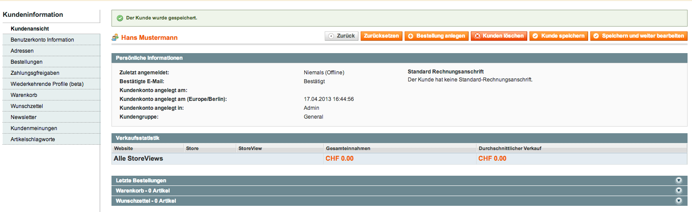Open Wiederkehrende Profile (beta) tab
The height and width of the screenshot is (212, 692).
click(x=47, y=84)
